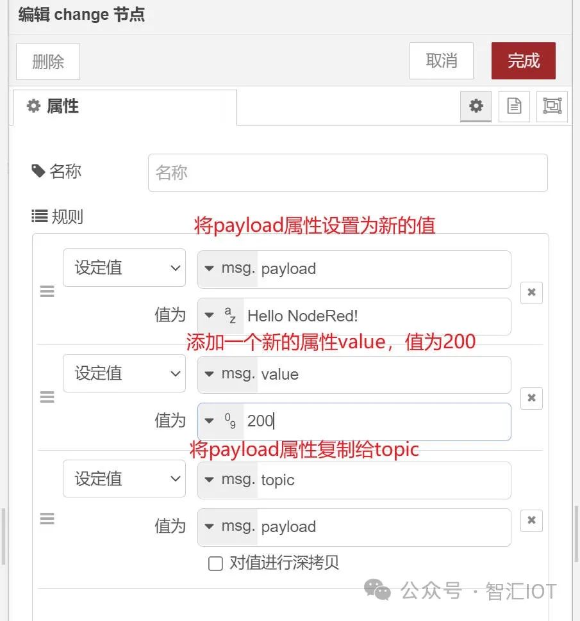Click the 完成 button to finish
This screenshot has height=621, width=580.
pyautogui.click(x=523, y=61)
